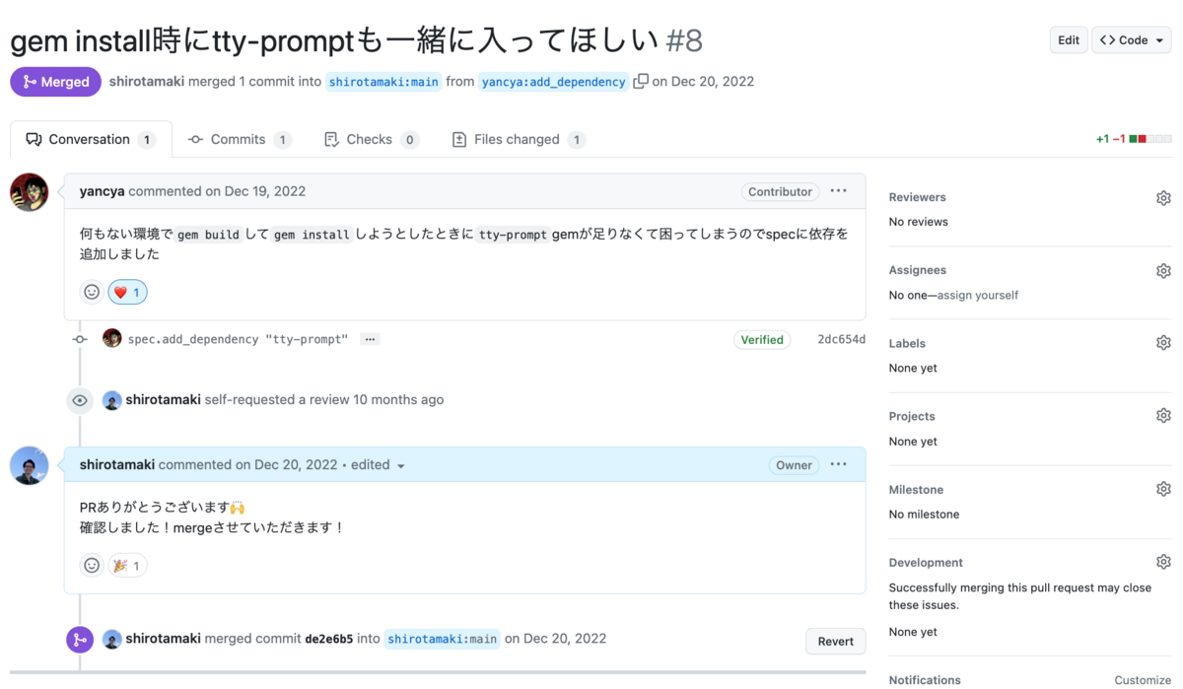Open emoji reaction picker on yancya's comment
Screen dimensions: 1183x689
pos(92,291)
